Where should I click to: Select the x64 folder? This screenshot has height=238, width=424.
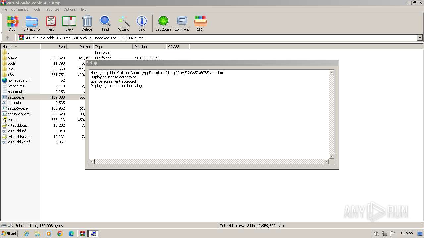click(x=11, y=69)
